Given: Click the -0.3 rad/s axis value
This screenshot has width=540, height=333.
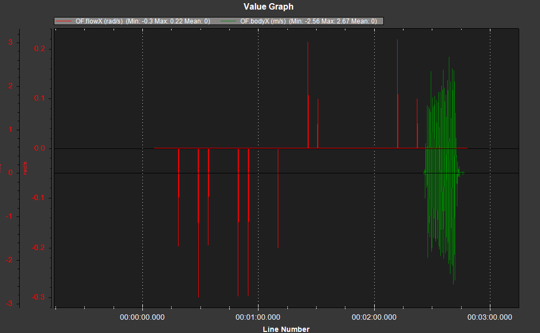Looking at the screenshot, I should click(x=38, y=297).
